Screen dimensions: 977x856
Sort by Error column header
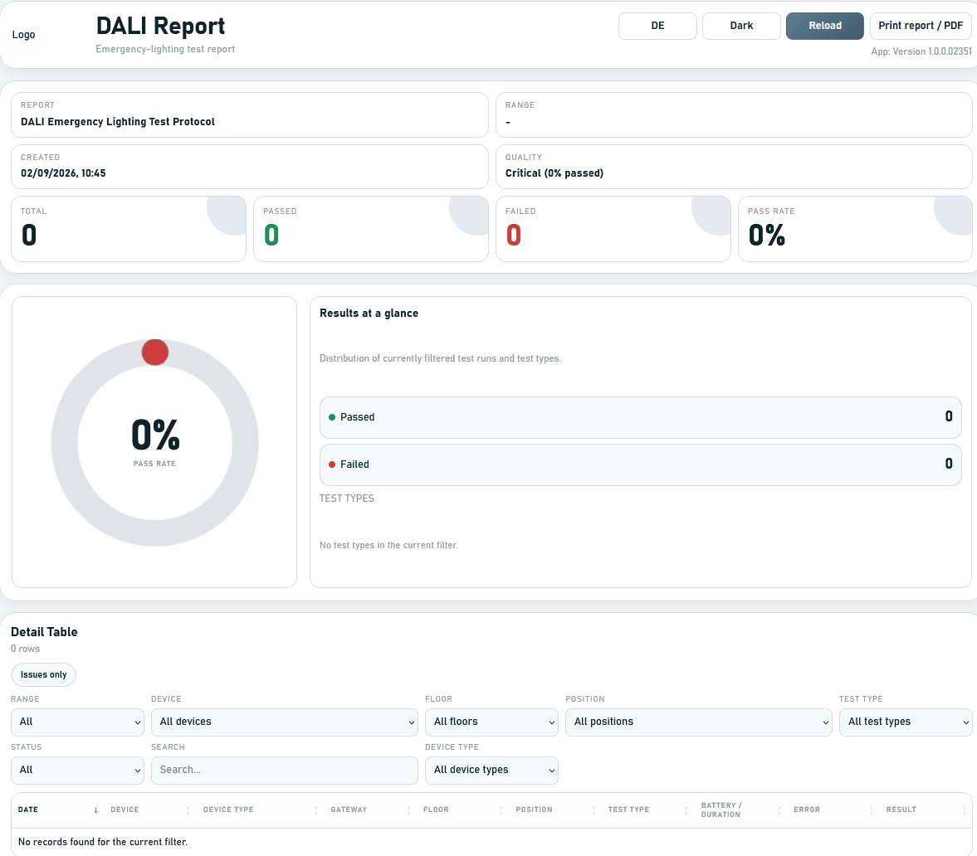pos(833,810)
